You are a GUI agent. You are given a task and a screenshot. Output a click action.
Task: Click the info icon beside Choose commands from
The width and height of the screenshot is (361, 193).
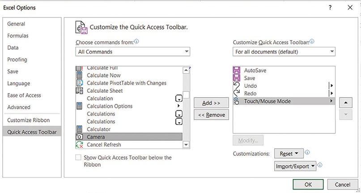point(136,42)
